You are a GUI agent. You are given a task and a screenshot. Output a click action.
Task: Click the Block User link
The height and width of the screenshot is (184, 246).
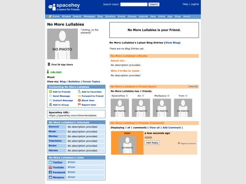[x=88, y=100]
